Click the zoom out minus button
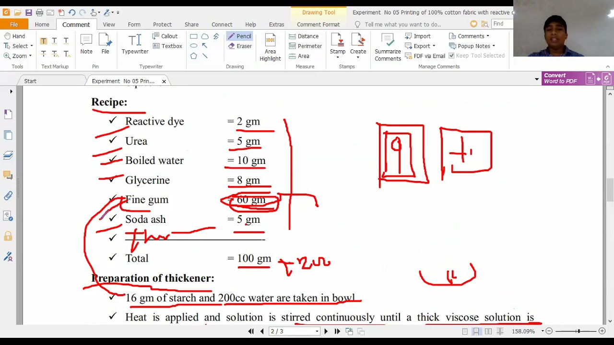Screen dimensions: 614x345 tap(549, 331)
